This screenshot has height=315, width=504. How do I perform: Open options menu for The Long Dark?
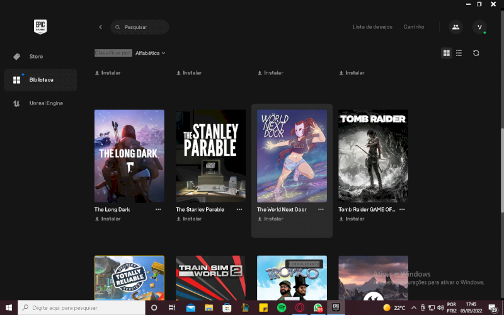pyautogui.click(x=158, y=209)
